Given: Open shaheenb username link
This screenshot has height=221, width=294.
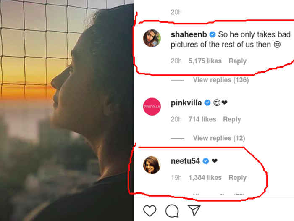Looking at the screenshot, I should click(188, 35).
